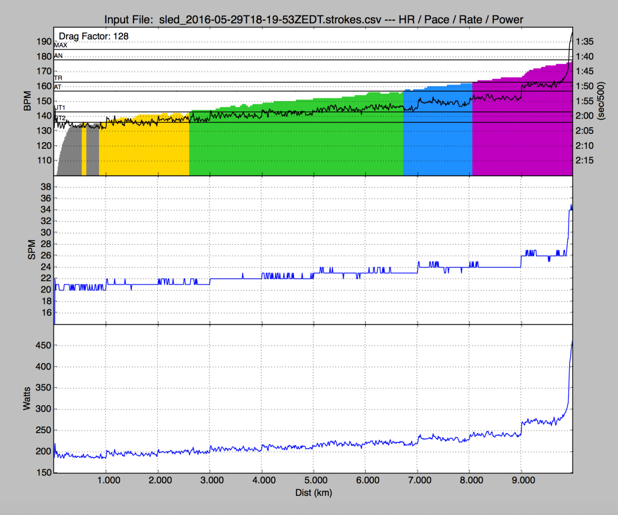Select the TR threshold label
This screenshot has height=515, width=618.
(x=58, y=78)
